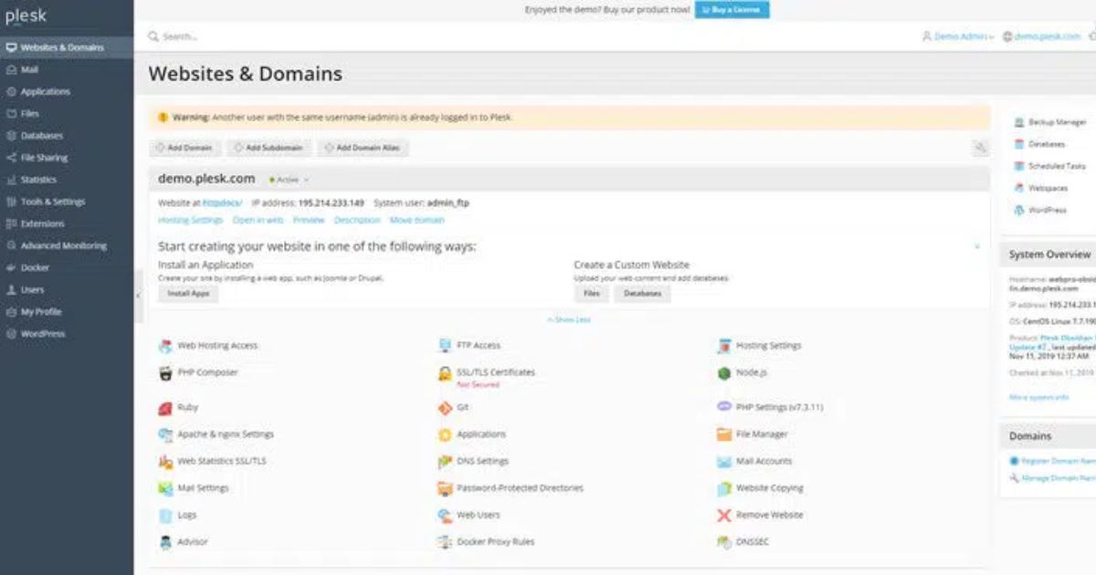The height and width of the screenshot is (575, 1096).
Task: Open SSL/TLS Certificates icon
Action: click(x=445, y=373)
